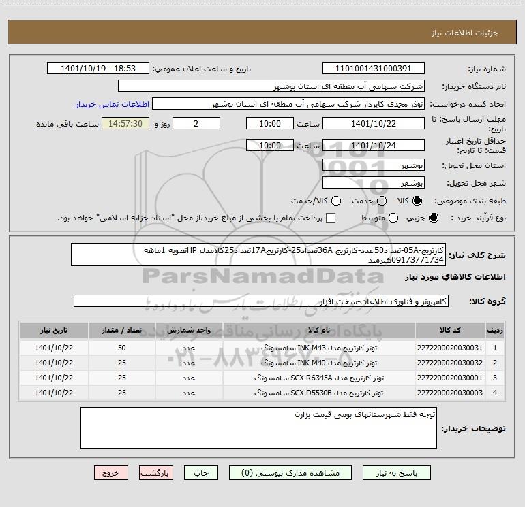Click quantity 50 in the INK-M43 row
Viewport: 525px width, 507px height.
tap(122, 348)
